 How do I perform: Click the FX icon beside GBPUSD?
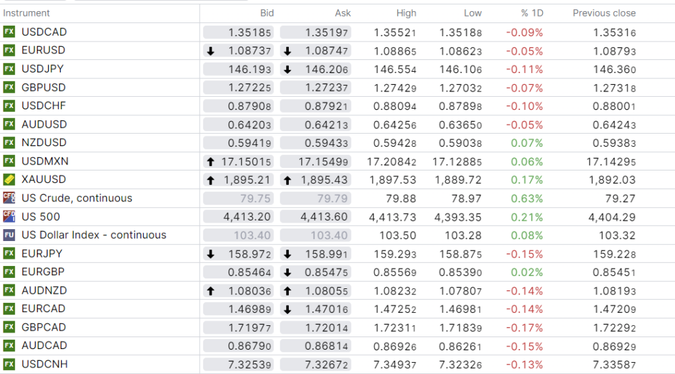pyautogui.click(x=9, y=88)
